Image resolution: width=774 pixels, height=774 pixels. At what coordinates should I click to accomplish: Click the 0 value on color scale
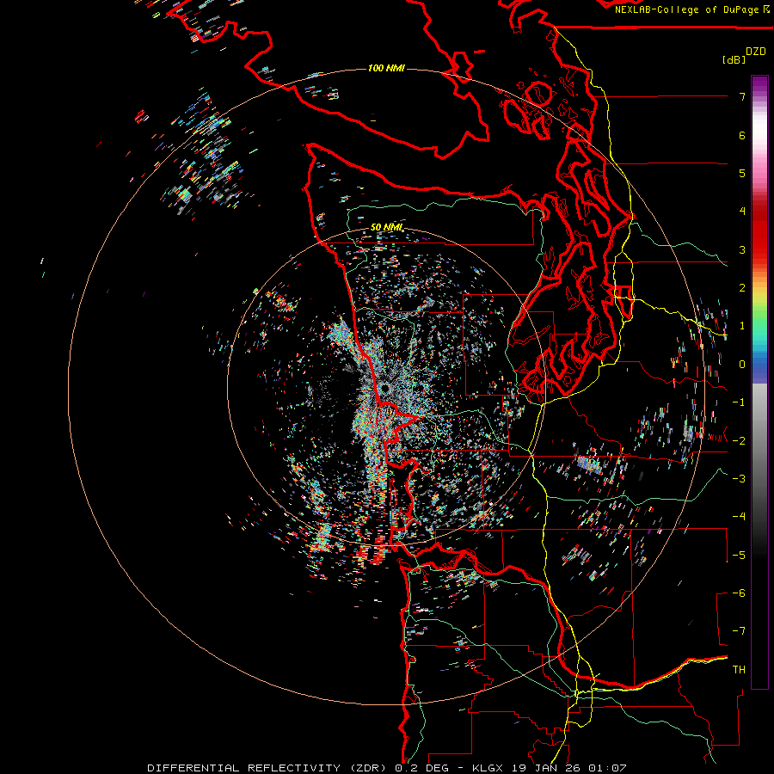coord(742,365)
